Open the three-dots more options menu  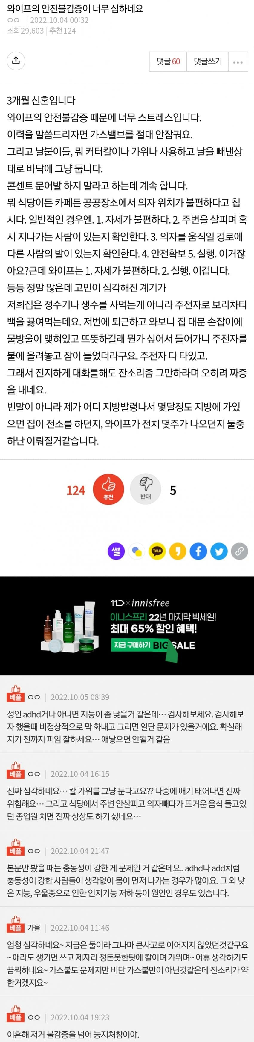238,61
